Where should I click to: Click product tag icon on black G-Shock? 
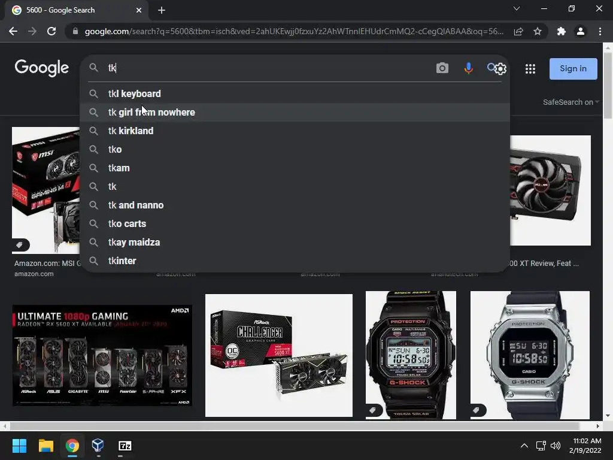click(373, 410)
